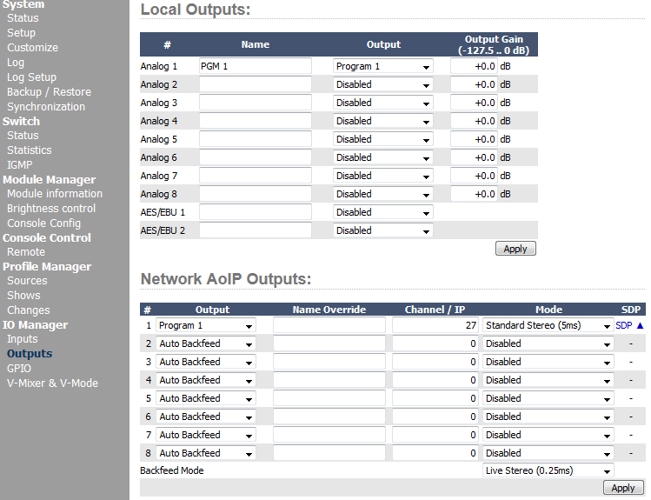
Task: Go to Setup in the sidebar
Action: point(21,33)
